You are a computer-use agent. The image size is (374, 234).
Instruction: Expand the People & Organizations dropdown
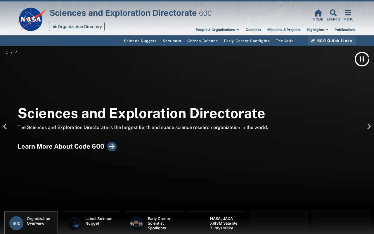[x=218, y=30]
